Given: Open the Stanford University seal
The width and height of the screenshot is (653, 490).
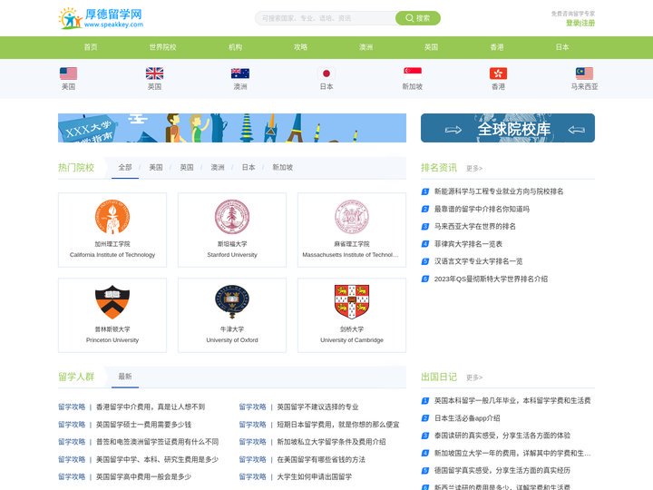Looking at the screenshot, I should (x=232, y=217).
